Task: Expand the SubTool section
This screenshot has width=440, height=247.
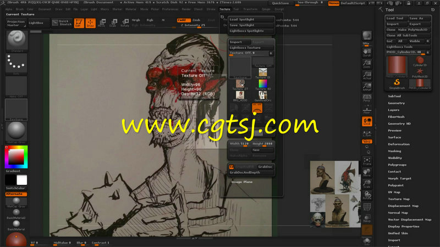Action: (394, 97)
